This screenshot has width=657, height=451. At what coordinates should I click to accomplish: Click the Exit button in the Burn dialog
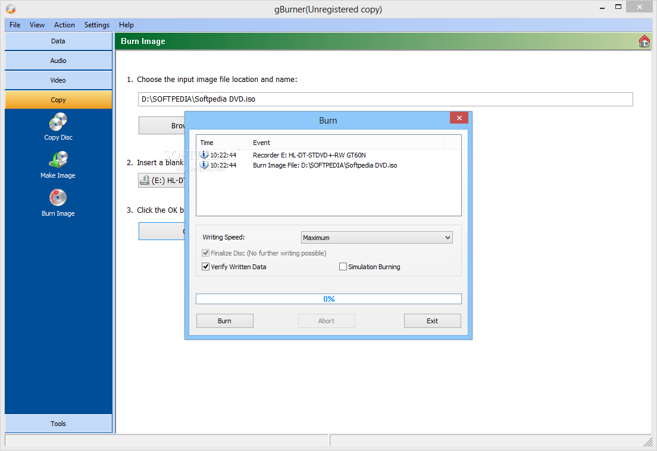(433, 321)
